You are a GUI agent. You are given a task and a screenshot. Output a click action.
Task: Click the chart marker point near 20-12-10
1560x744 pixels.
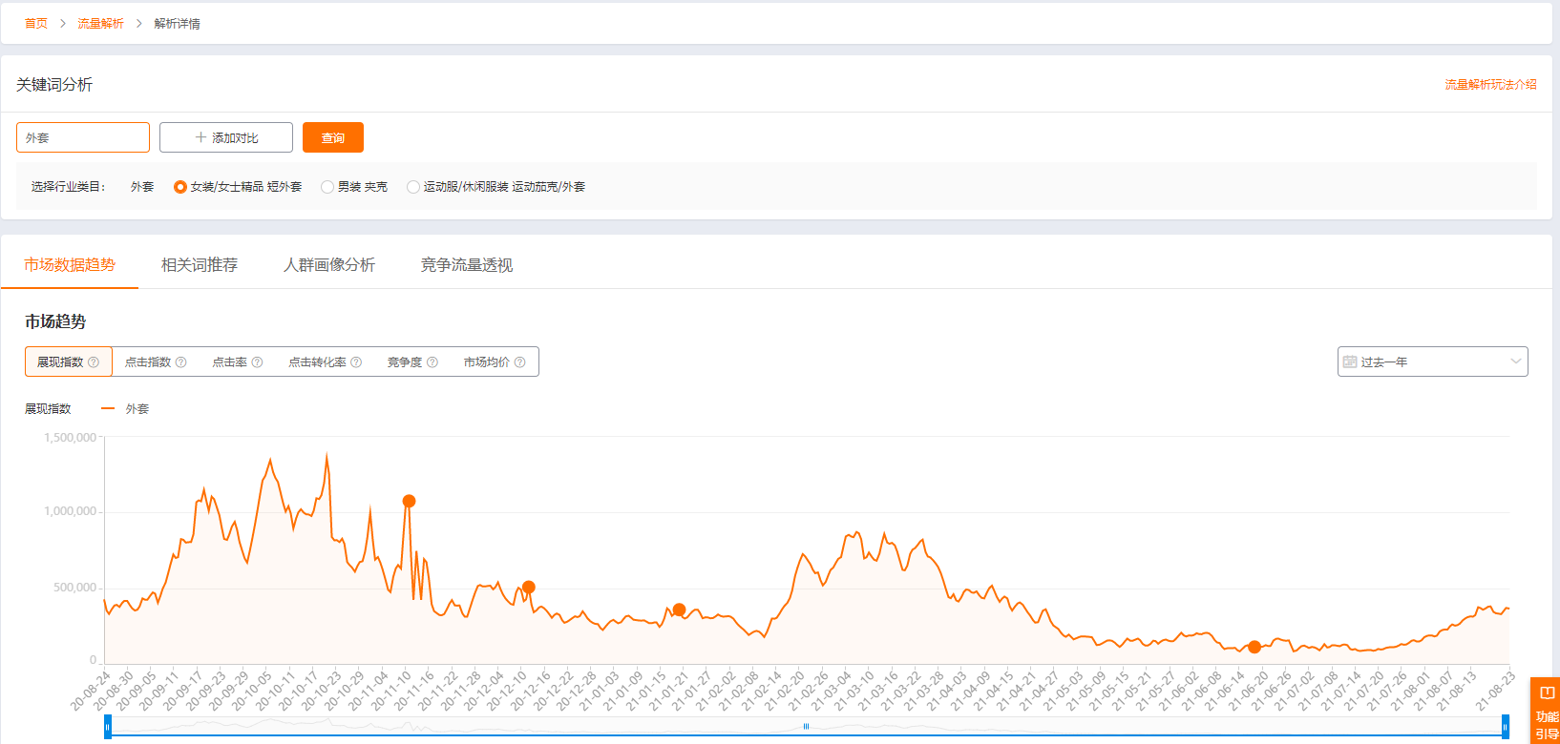[529, 588]
